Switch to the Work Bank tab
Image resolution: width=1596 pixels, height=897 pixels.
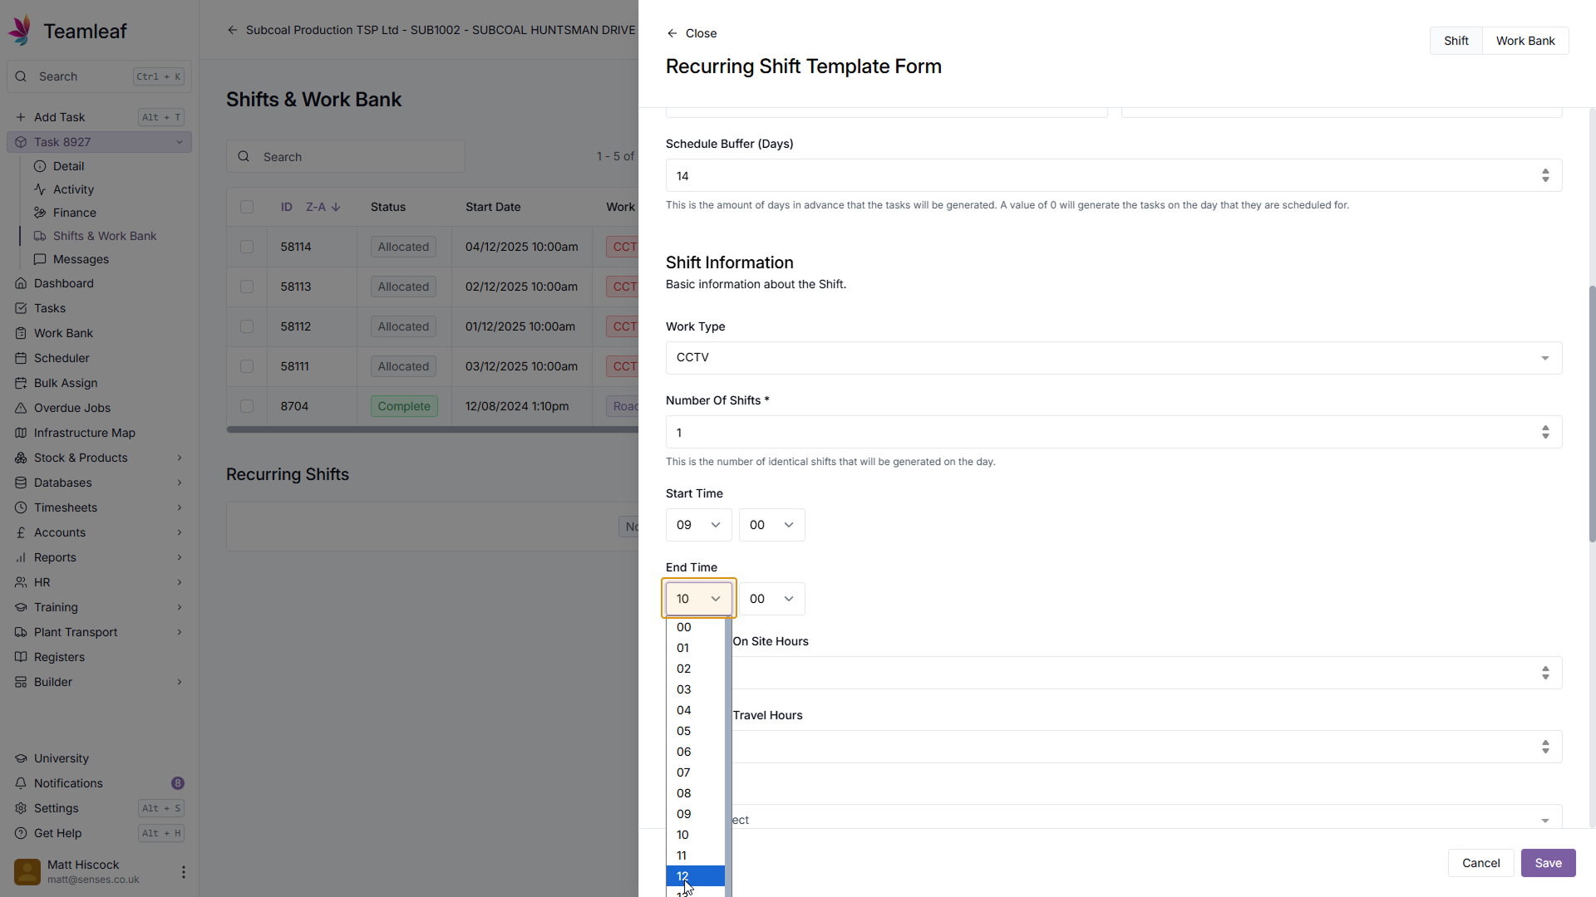point(1525,41)
